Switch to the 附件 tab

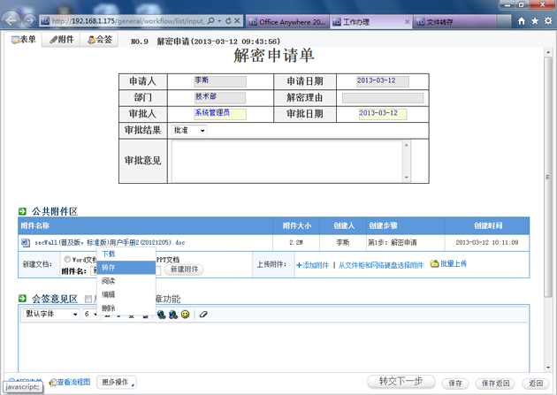62,40
